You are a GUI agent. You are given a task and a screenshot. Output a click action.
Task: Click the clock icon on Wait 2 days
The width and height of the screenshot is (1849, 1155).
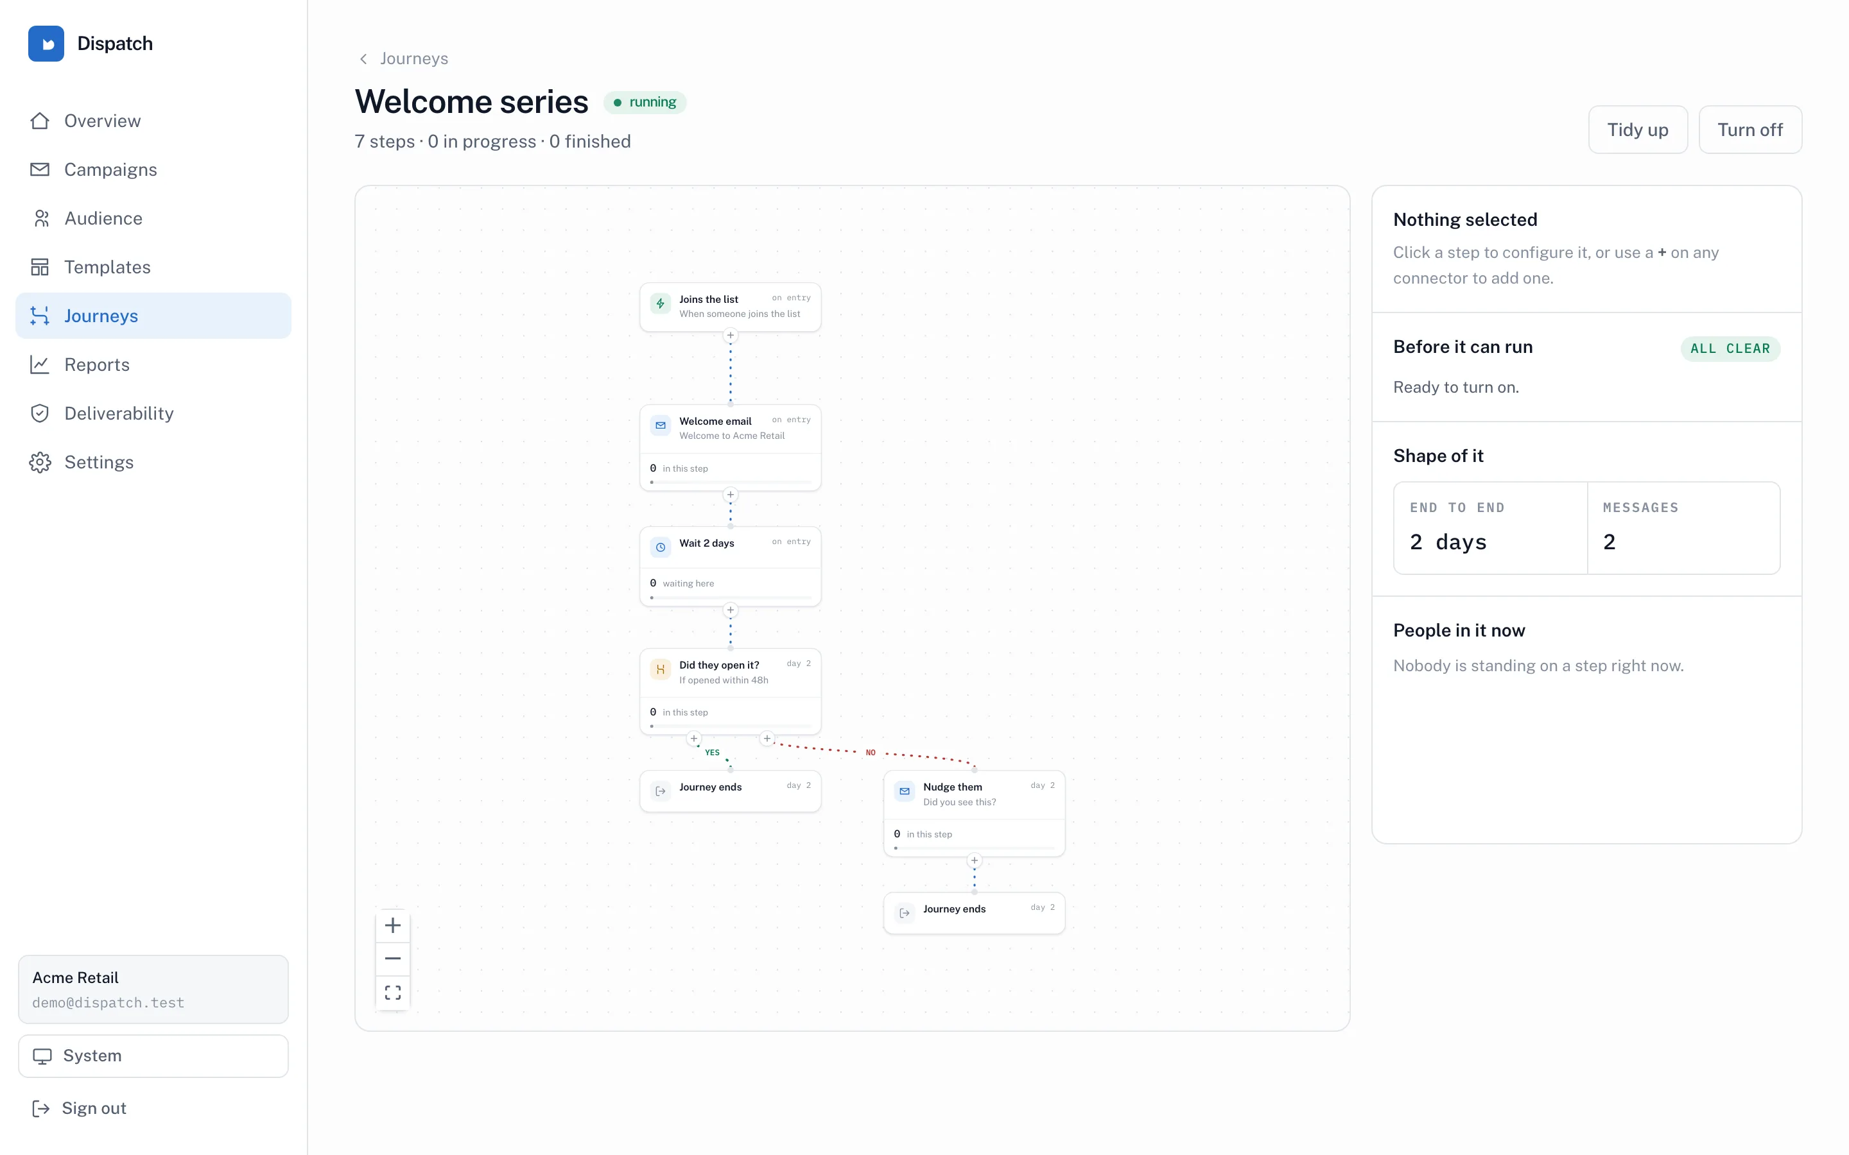[x=660, y=548]
